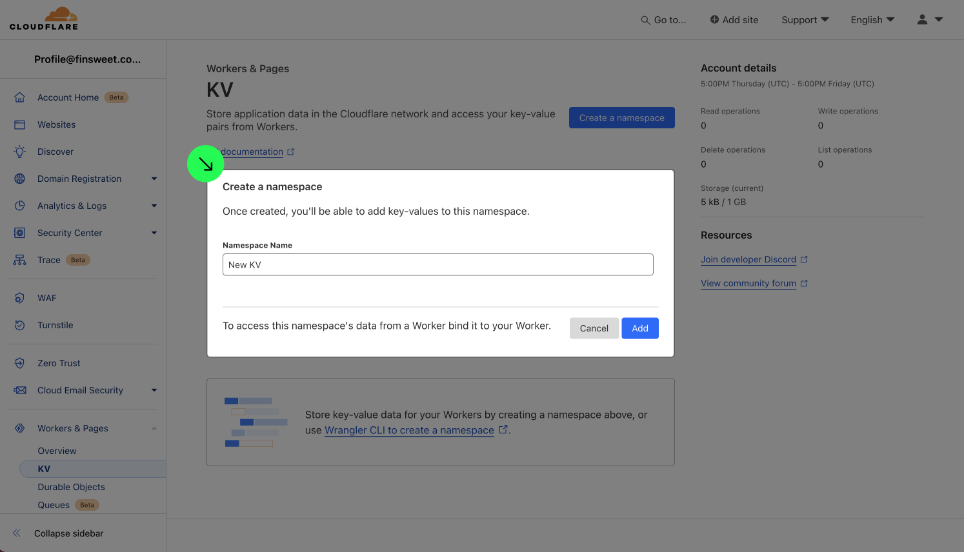Click the Discover lightbulb icon
The height and width of the screenshot is (552, 964).
coord(20,152)
